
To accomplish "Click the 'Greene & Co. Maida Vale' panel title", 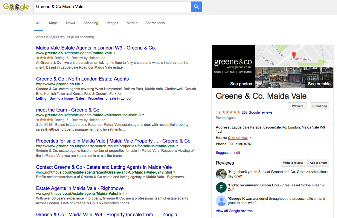I will (x=261, y=96).
